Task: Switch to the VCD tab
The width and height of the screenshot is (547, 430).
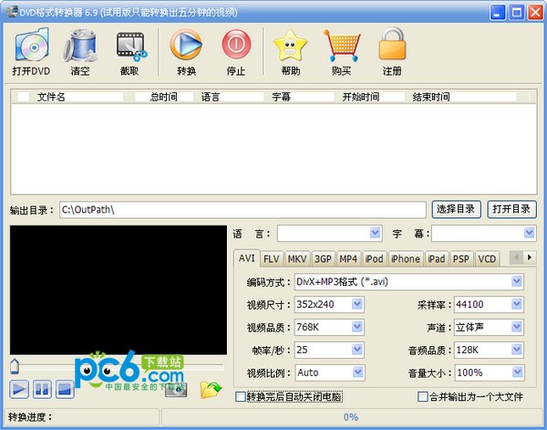Action: pyautogui.click(x=487, y=259)
